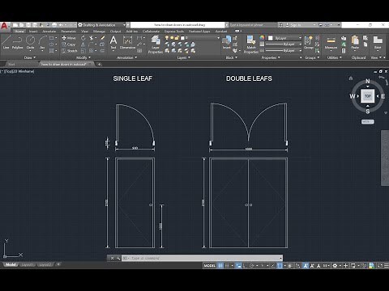This screenshot has width=389, height=291.
Task: Toggle MODEL space button in status bar
Action: (210, 266)
